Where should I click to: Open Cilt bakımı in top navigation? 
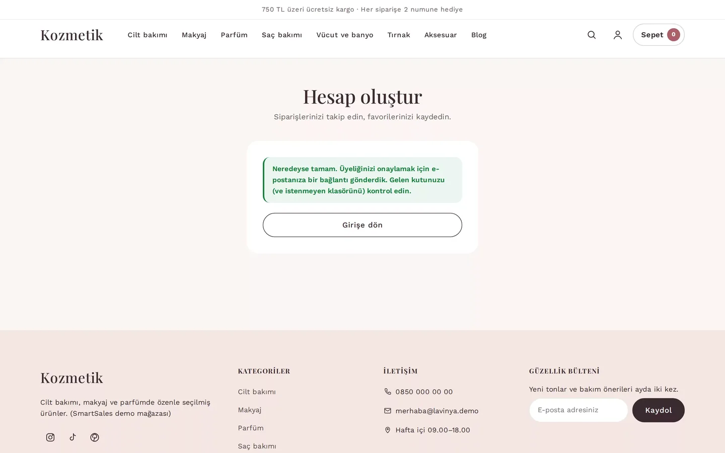point(148,35)
